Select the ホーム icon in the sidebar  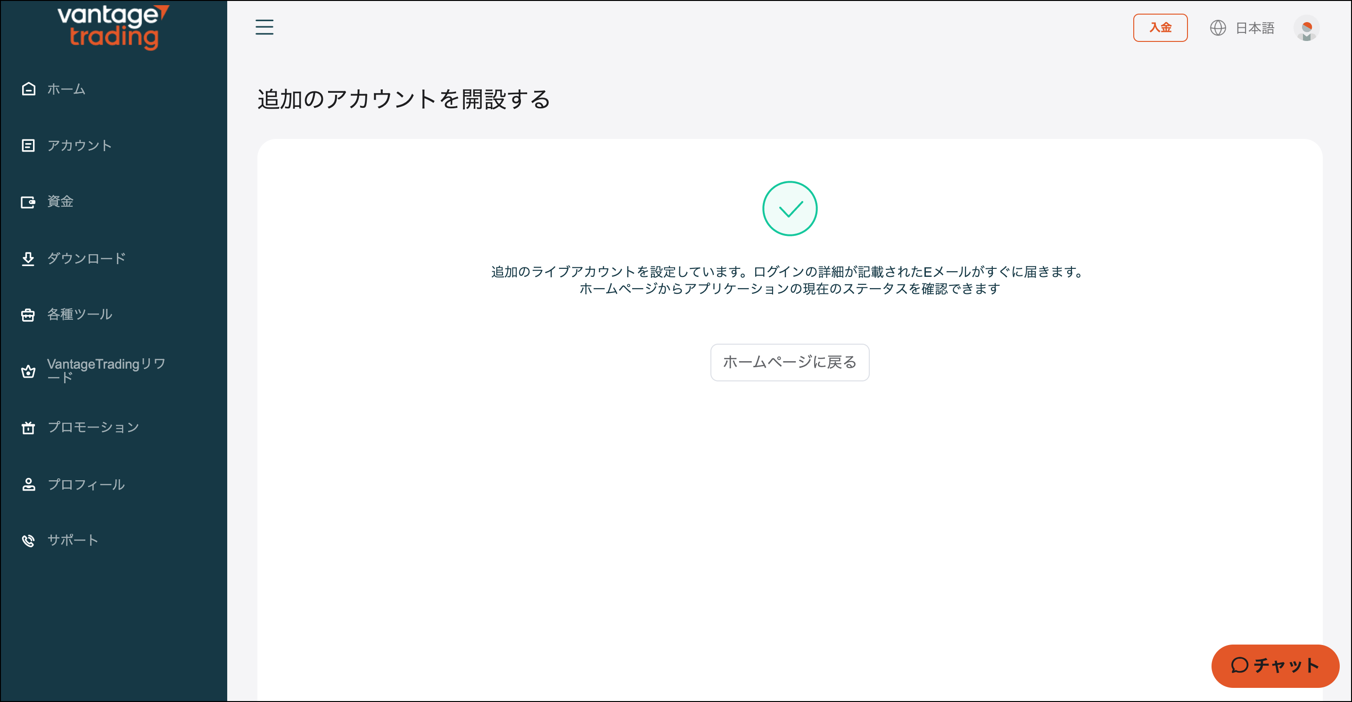pyautogui.click(x=28, y=89)
